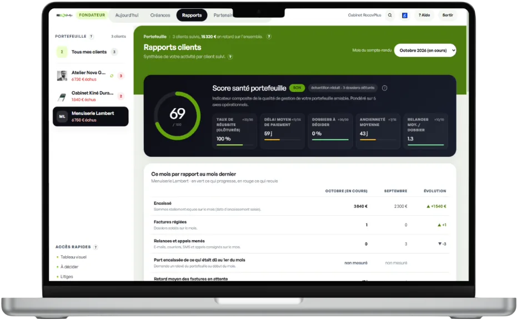
Task: Select client Cabinet Kiné Durand
Action: (x=91, y=96)
